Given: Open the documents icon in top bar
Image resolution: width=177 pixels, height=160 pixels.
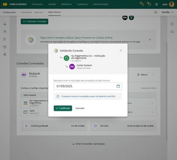Looking at the screenshot, I should coord(149,4).
